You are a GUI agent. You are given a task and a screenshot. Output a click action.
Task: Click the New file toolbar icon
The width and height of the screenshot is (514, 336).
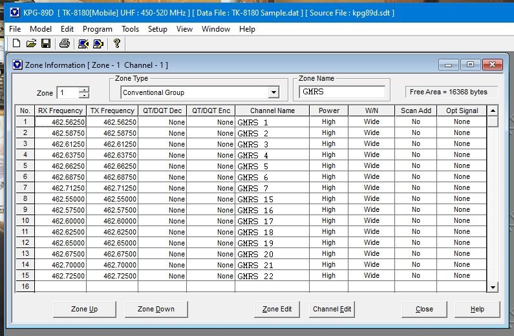[x=16, y=43]
